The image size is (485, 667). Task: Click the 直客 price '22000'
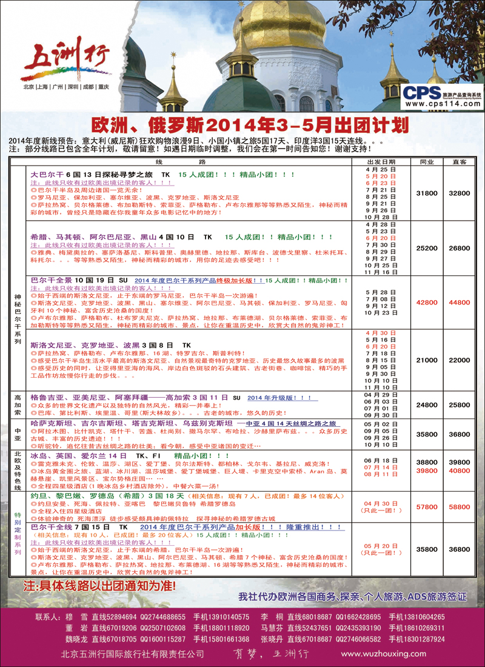[460, 360]
